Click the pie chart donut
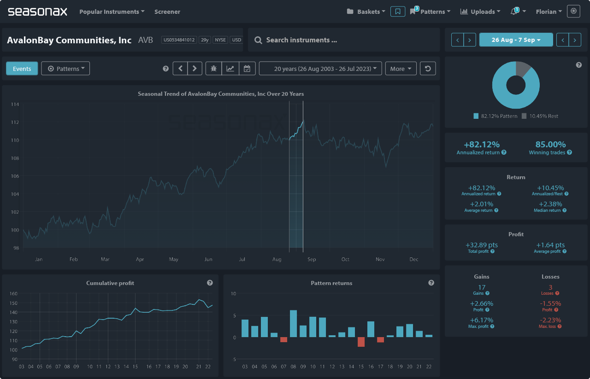590x379 pixels. [x=516, y=85]
